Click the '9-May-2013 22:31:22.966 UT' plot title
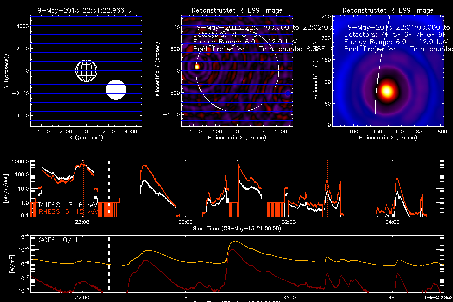The width and height of the screenshot is (453, 302). tap(86, 10)
